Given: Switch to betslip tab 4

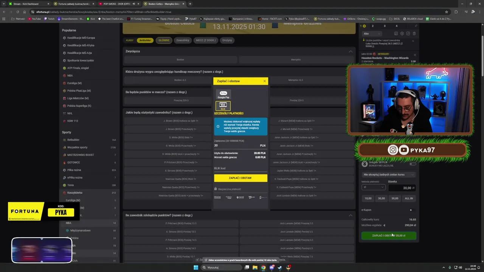Looking at the screenshot, I should coord(396,26).
